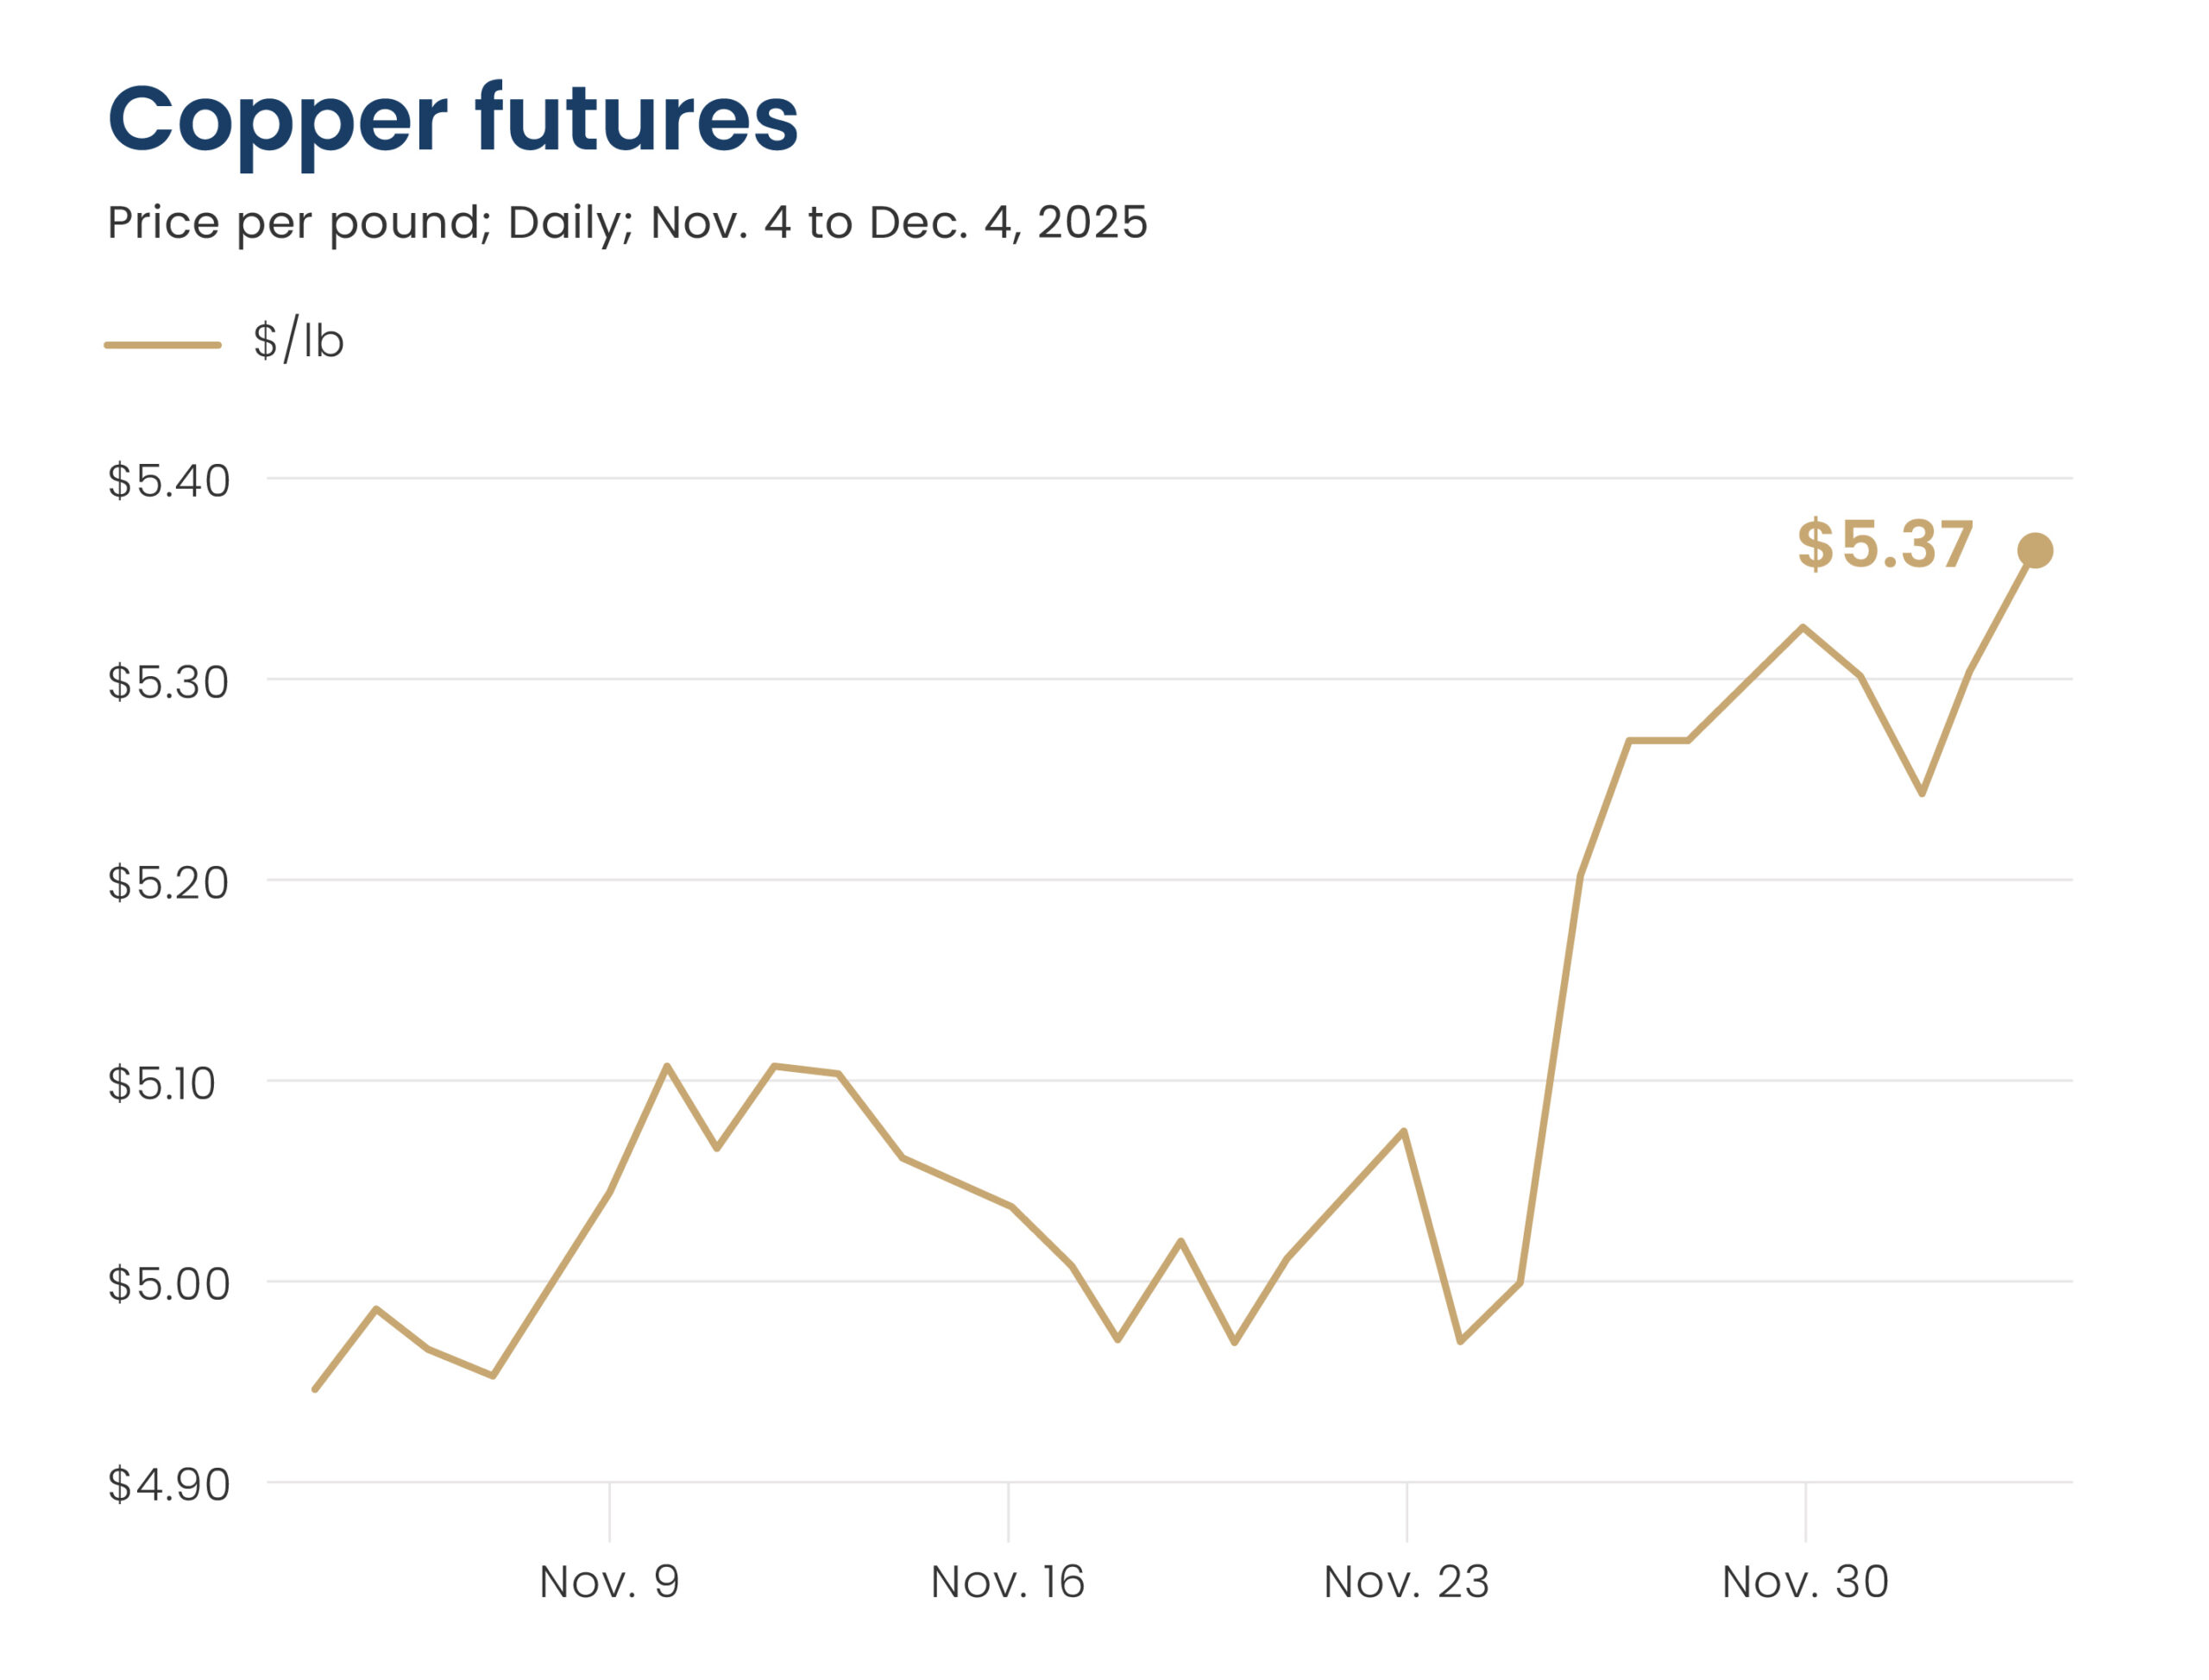Click the gold legend line swatch
The width and height of the screenshot is (2209, 1680).
pyautogui.click(x=162, y=345)
